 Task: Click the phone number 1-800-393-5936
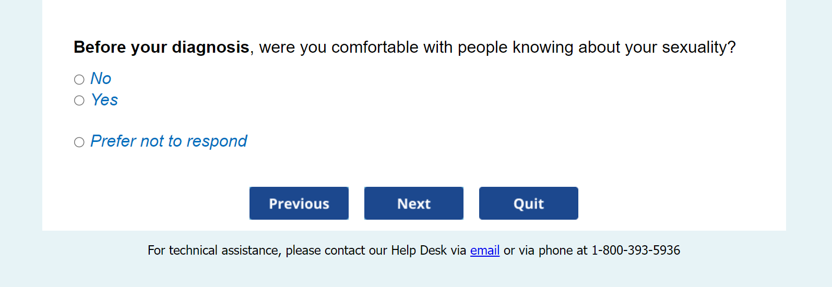point(635,250)
